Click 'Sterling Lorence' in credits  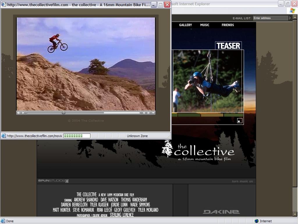click(122, 215)
